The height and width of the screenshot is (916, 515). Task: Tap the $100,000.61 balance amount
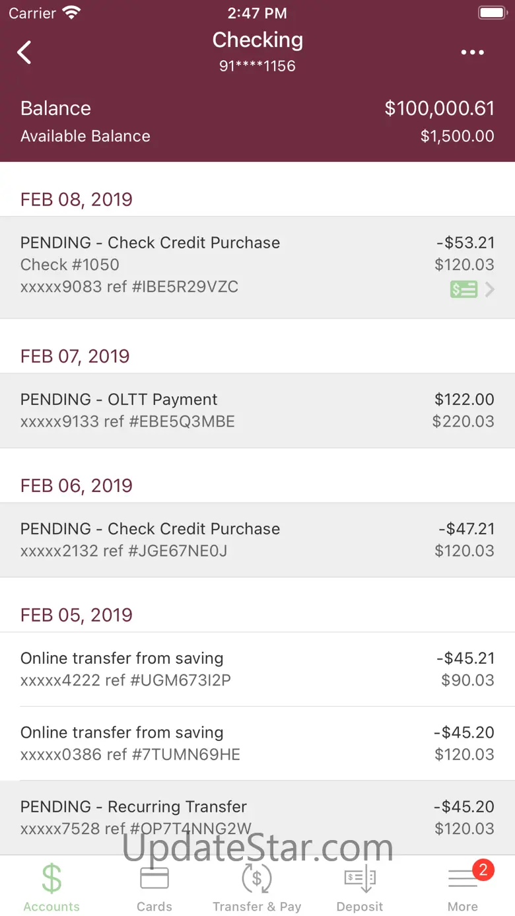(439, 108)
